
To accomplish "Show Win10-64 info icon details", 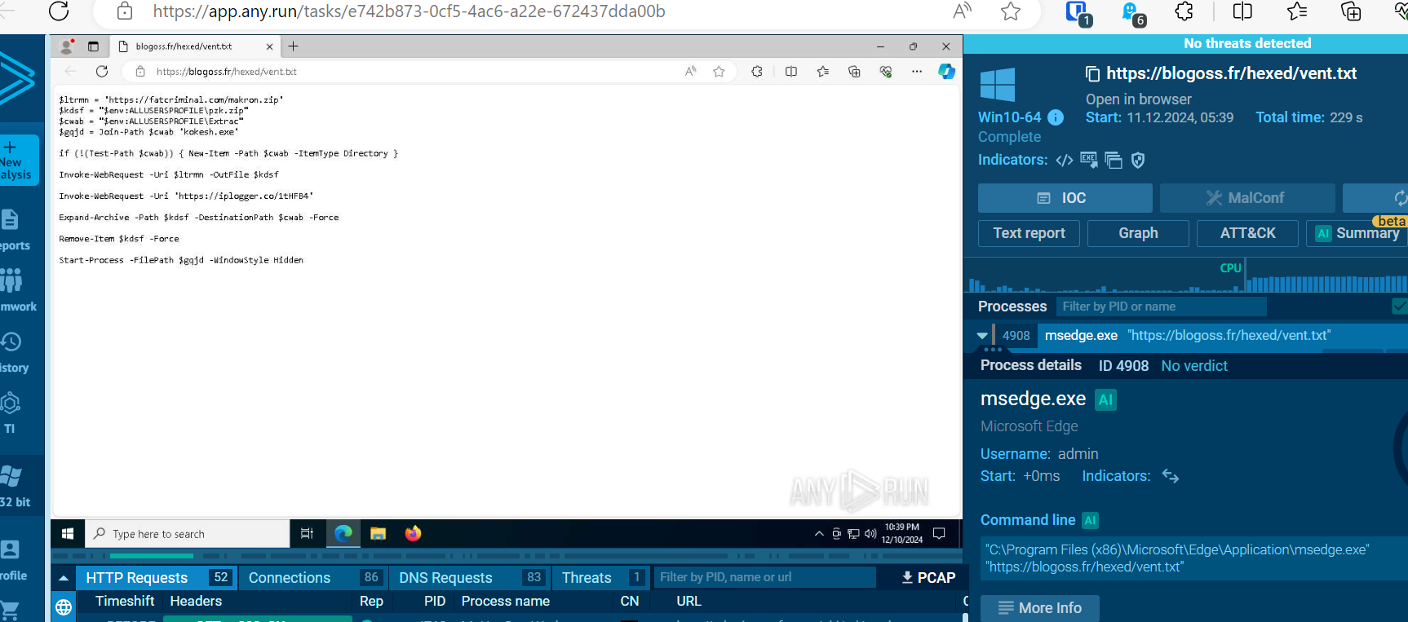I will click(x=1056, y=117).
